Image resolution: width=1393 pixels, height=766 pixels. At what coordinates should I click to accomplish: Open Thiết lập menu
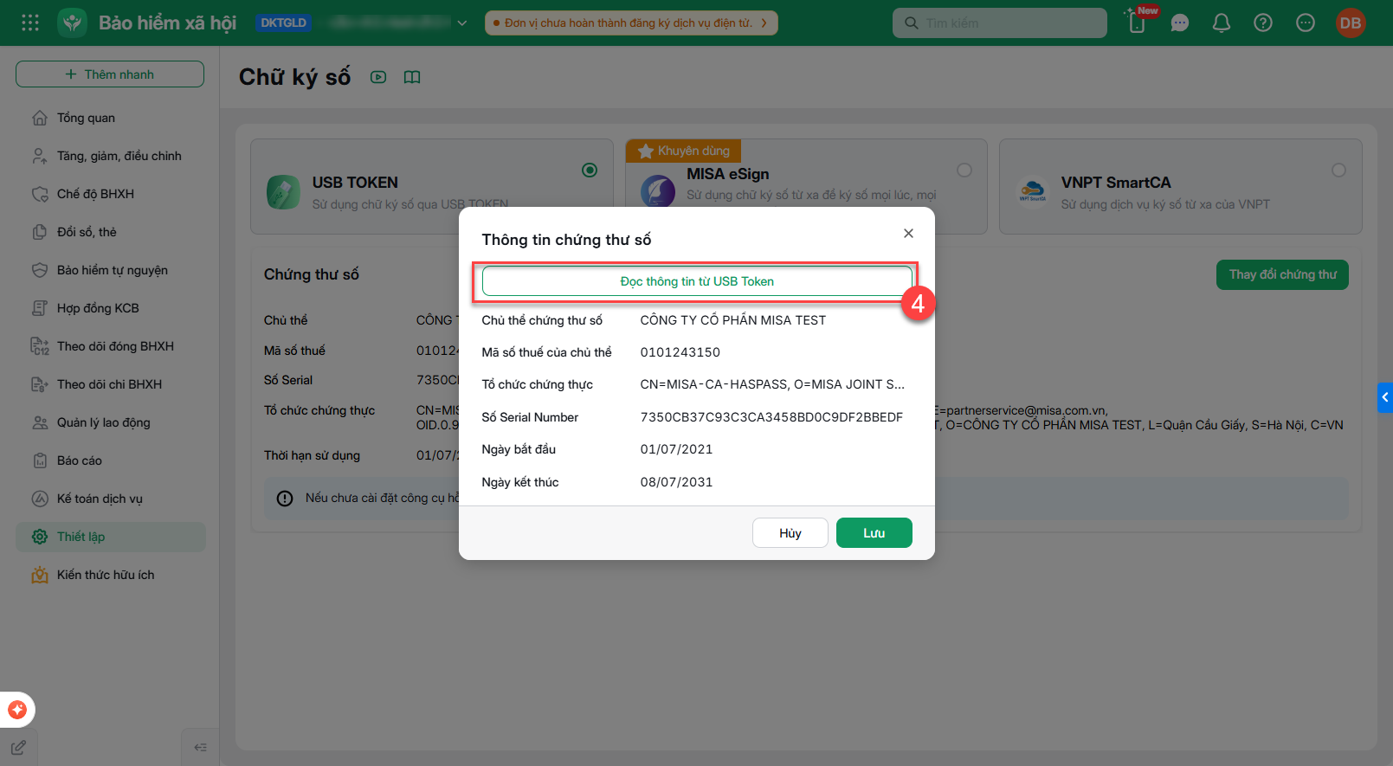111,537
